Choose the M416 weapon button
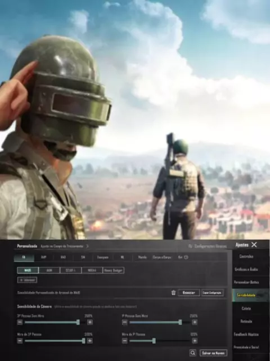The width and height of the screenshot is (270, 361). click(x=28, y=270)
